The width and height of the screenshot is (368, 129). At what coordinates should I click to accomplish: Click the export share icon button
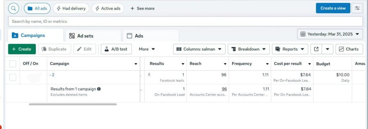coord(316,49)
